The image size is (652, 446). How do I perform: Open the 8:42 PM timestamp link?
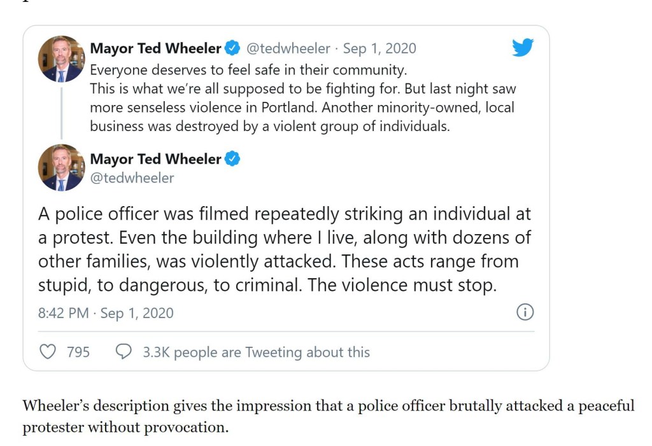(106, 313)
